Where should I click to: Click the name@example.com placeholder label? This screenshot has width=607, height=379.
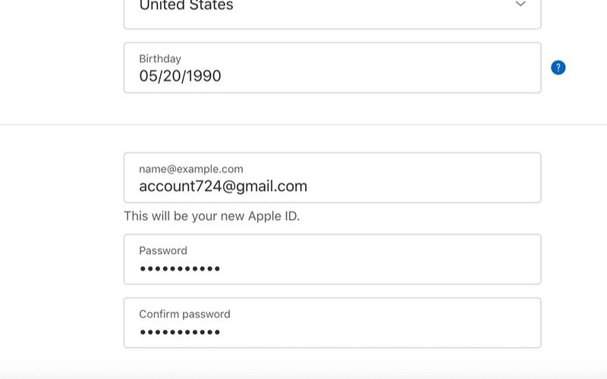[x=191, y=169]
